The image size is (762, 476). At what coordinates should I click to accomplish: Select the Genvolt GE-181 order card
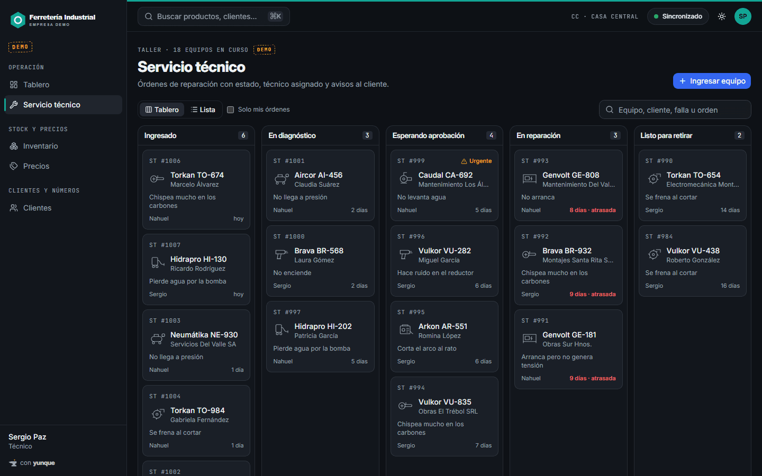point(568,349)
